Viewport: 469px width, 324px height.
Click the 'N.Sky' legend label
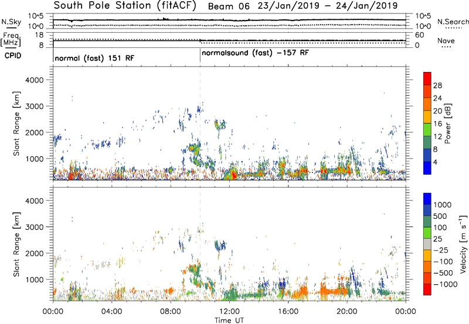click(x=11, y=22)
